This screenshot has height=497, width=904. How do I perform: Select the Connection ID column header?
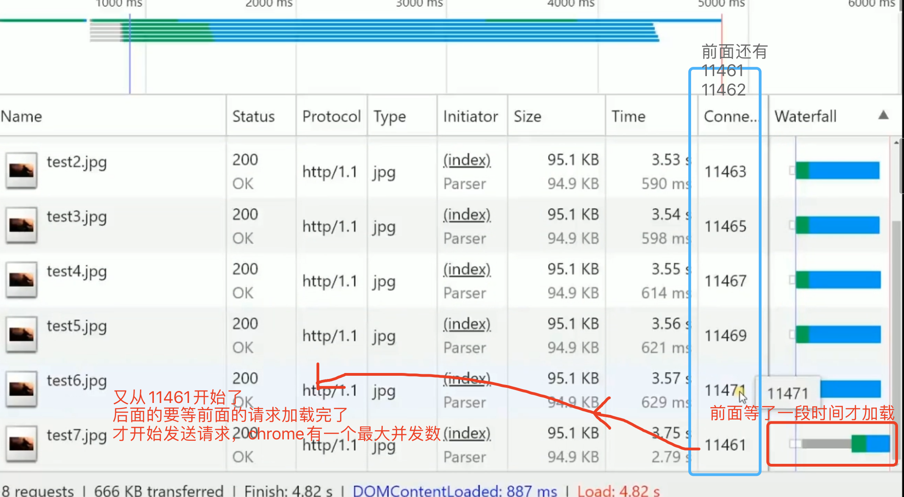[731, 116]
